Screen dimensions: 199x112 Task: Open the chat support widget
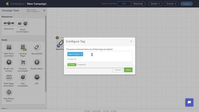point(189,102)
